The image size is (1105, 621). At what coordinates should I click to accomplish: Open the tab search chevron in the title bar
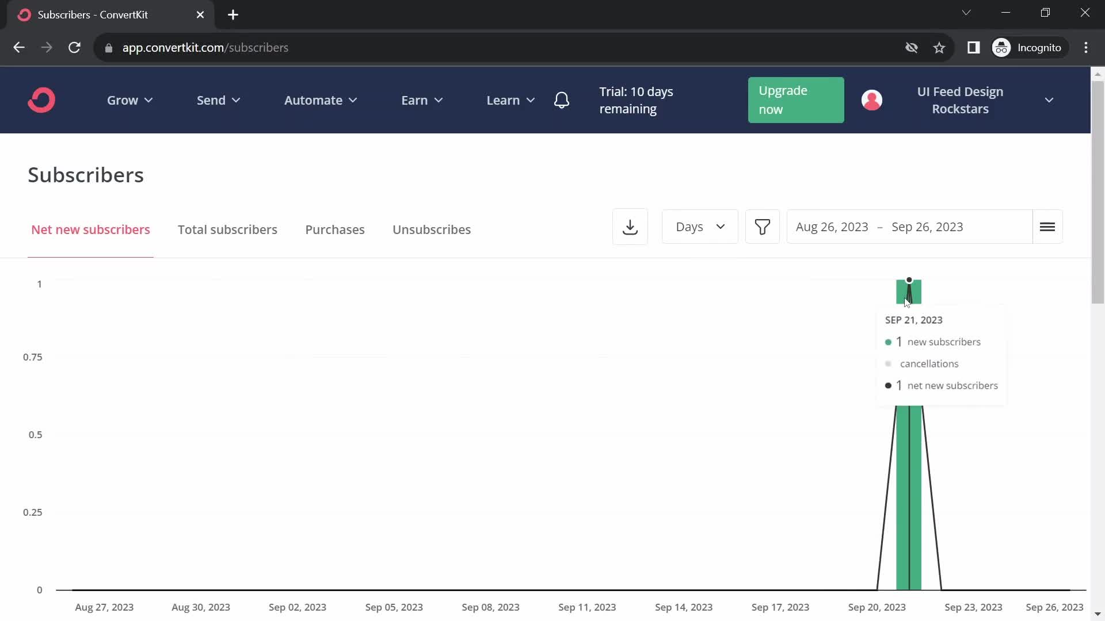point(966,13)
